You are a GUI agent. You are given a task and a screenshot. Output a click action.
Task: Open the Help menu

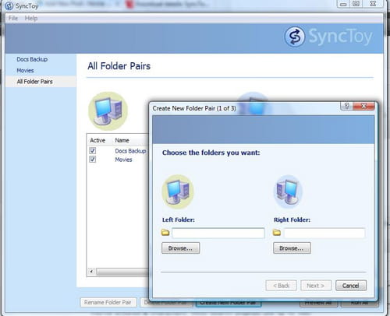tap(31, 18)
